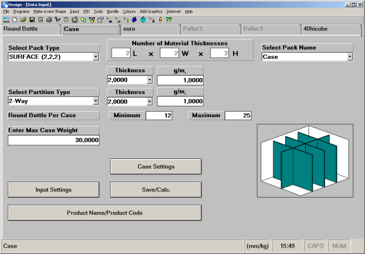This screenshot has width=365, height=254.
Task: Save using the floppy disk icon
Action: pos(32,20)
